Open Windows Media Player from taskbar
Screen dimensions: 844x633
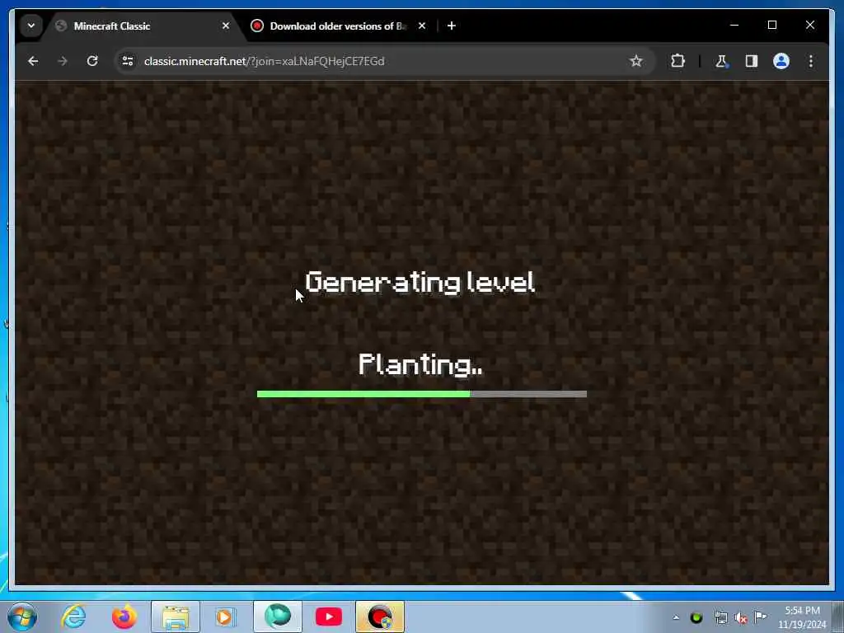pyautogui.click(x=225, y=617)
